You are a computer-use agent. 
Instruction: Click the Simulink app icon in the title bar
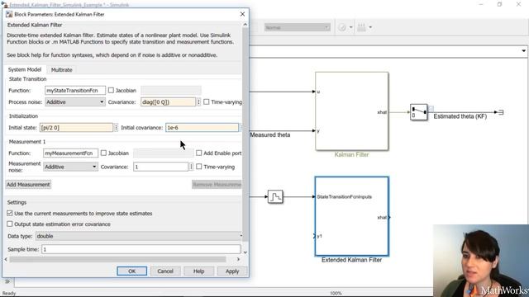(5, 4)
